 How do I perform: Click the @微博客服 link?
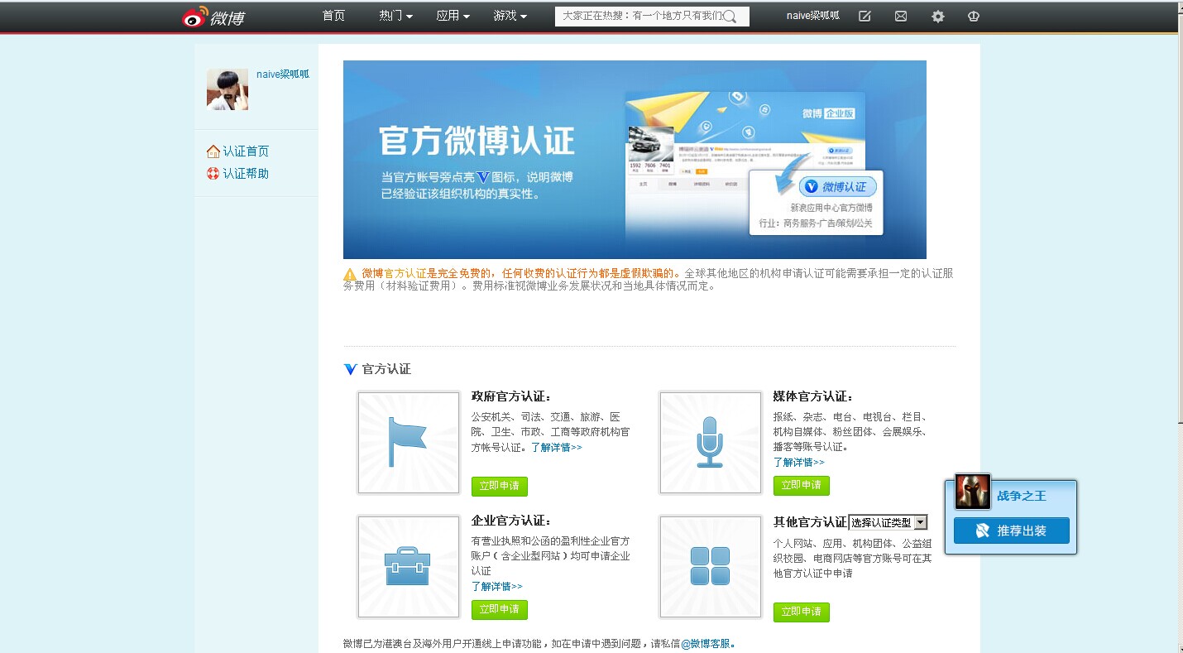point(706,643)
